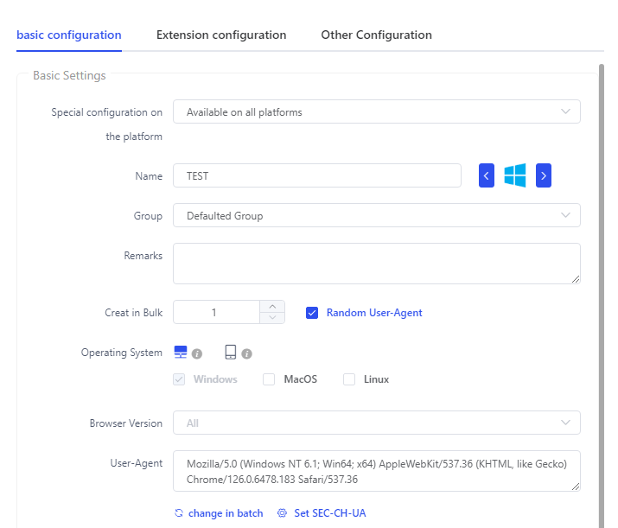This screenshot has height=528, width=618.
Task: Toggle the Random User-Agent checkbox
Action: click(312, 313)
